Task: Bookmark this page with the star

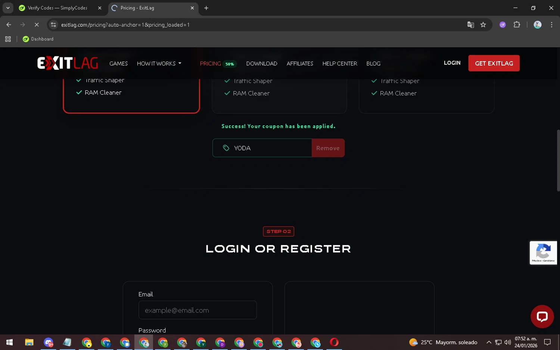Action: click(483, 25)
